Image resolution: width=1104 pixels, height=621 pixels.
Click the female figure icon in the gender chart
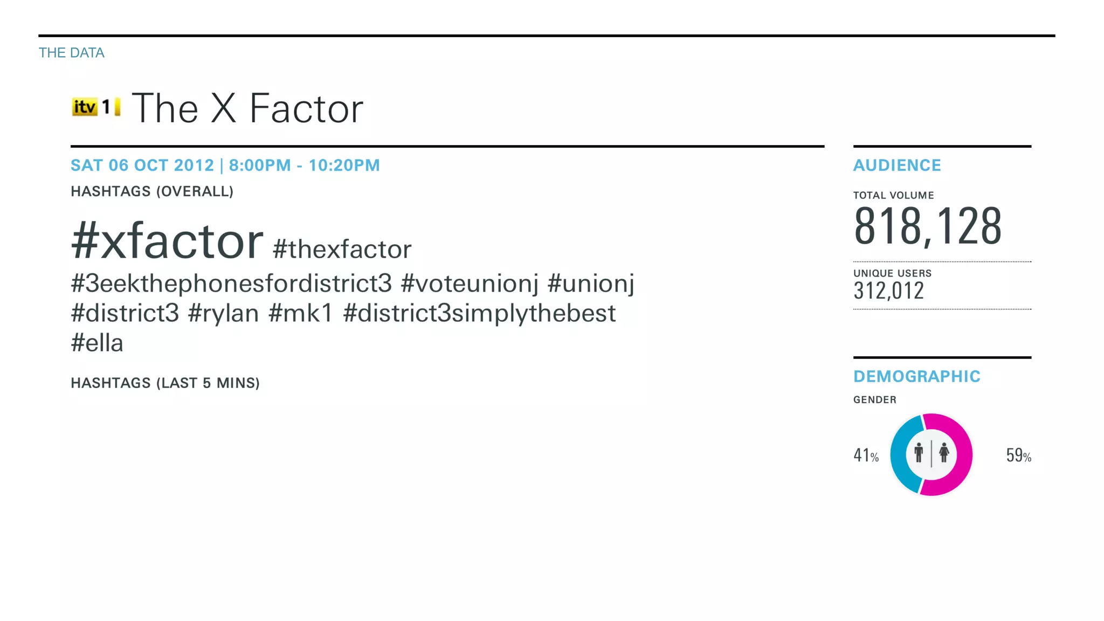click(x=944, y=453)
